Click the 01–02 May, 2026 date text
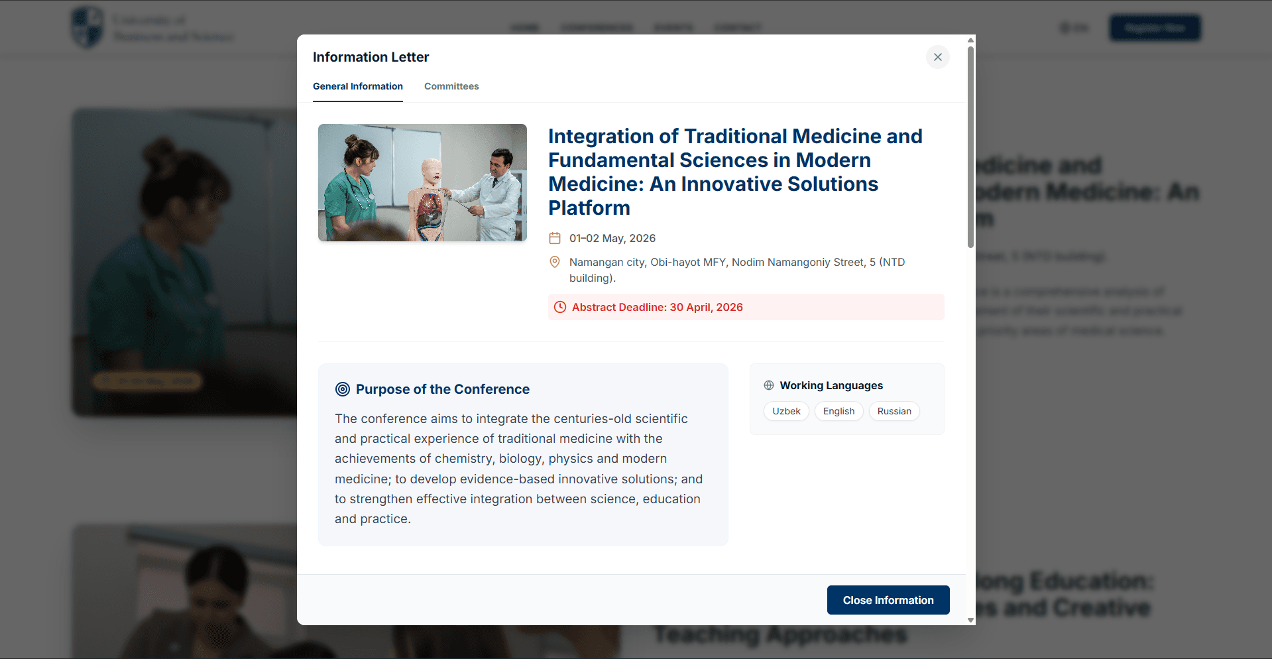1272x659 pixels. pyautogui.click(x=612, y=238)
